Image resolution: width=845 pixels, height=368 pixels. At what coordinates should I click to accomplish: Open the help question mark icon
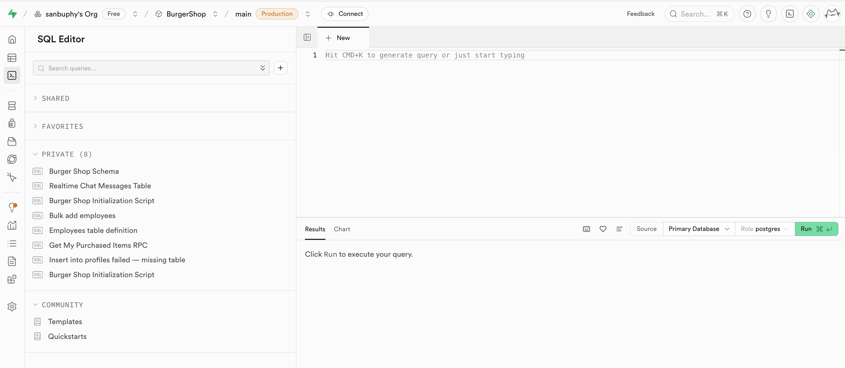(x=747, y=14)
